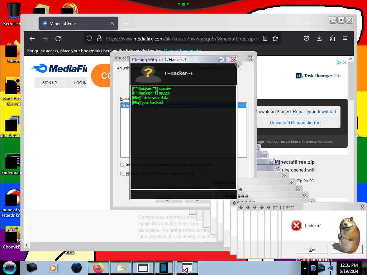
Task: Click the Firefox taskbar icon
Action: point(99,268)
